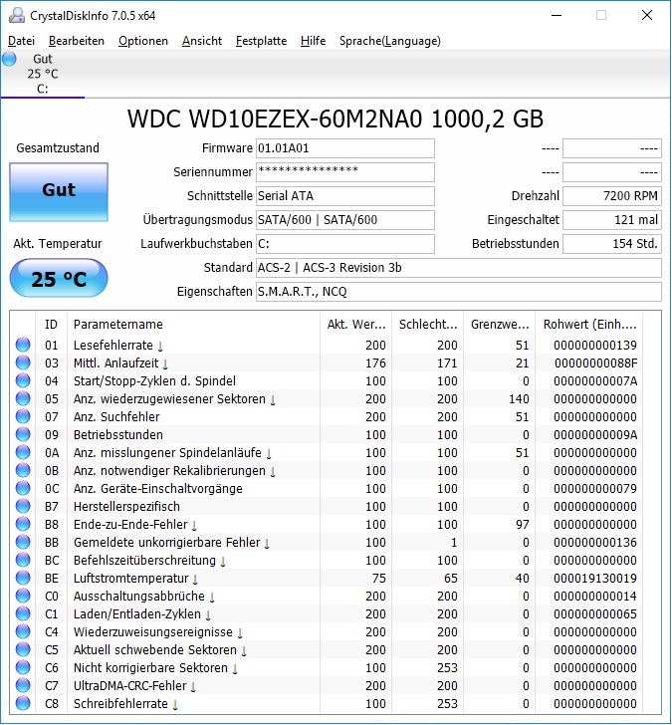Click the Rohwert (Einh.... column header

tap(588, 324)
